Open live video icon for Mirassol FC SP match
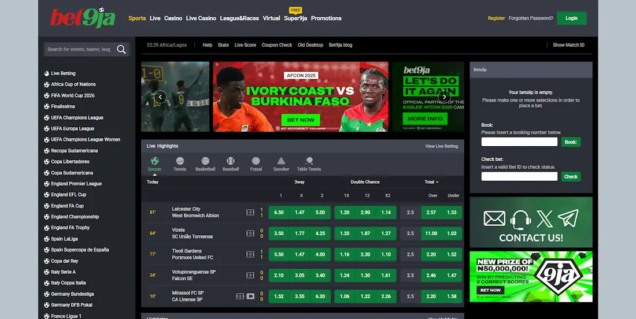Viewport: 636px width, 319px height. pyautogui.click(x=250, y=296)
